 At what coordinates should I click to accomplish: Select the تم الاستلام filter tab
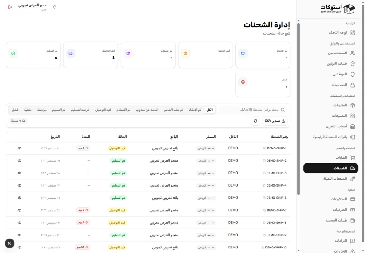123,110
